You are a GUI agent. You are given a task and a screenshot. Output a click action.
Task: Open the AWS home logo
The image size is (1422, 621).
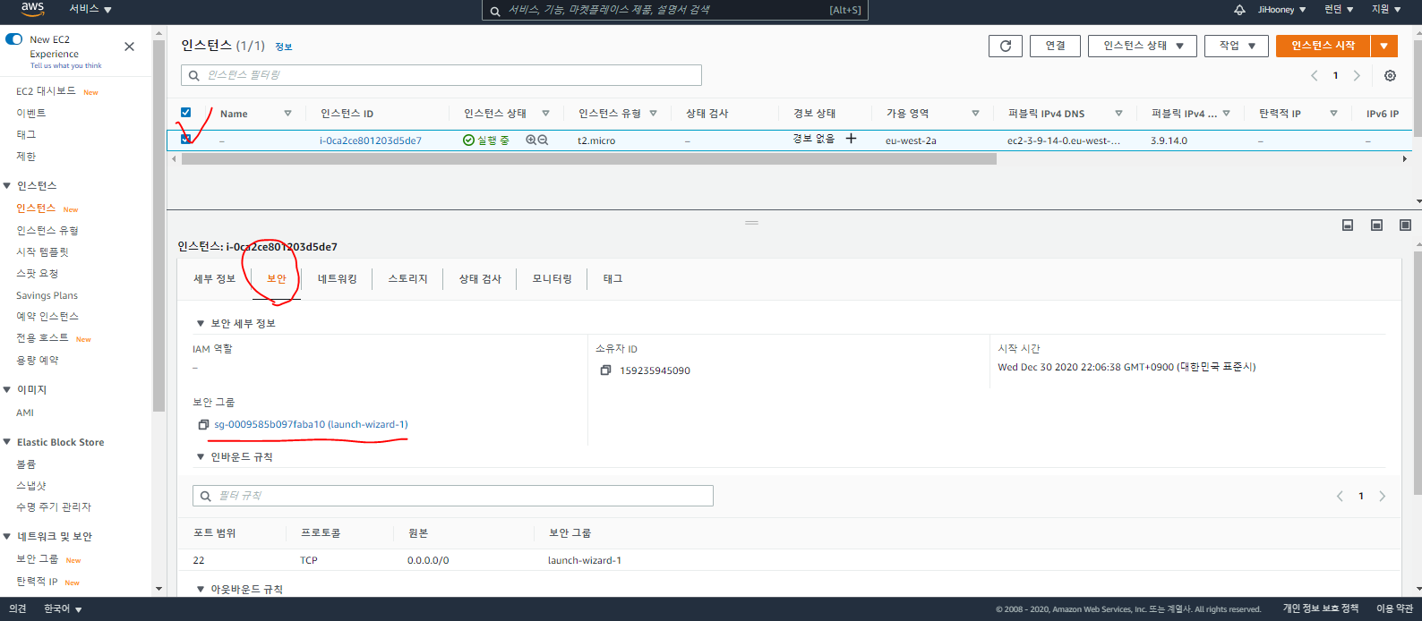click(x=33, y=8)
